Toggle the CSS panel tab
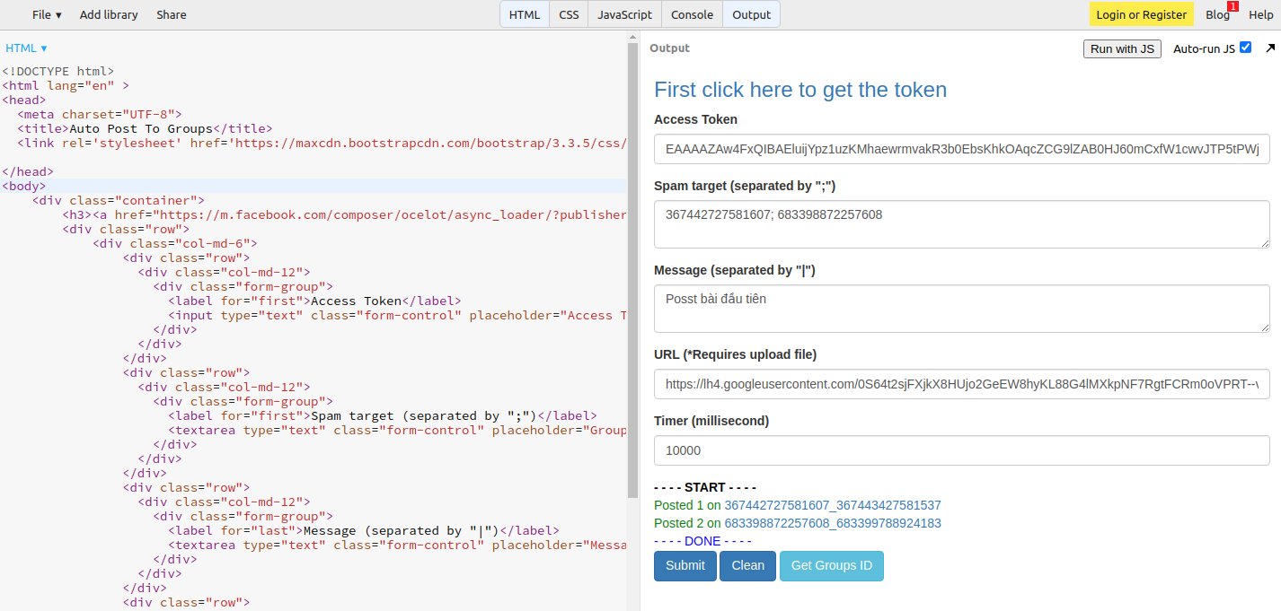Viewport: 1281px width, 611px height. coord(569,14)
